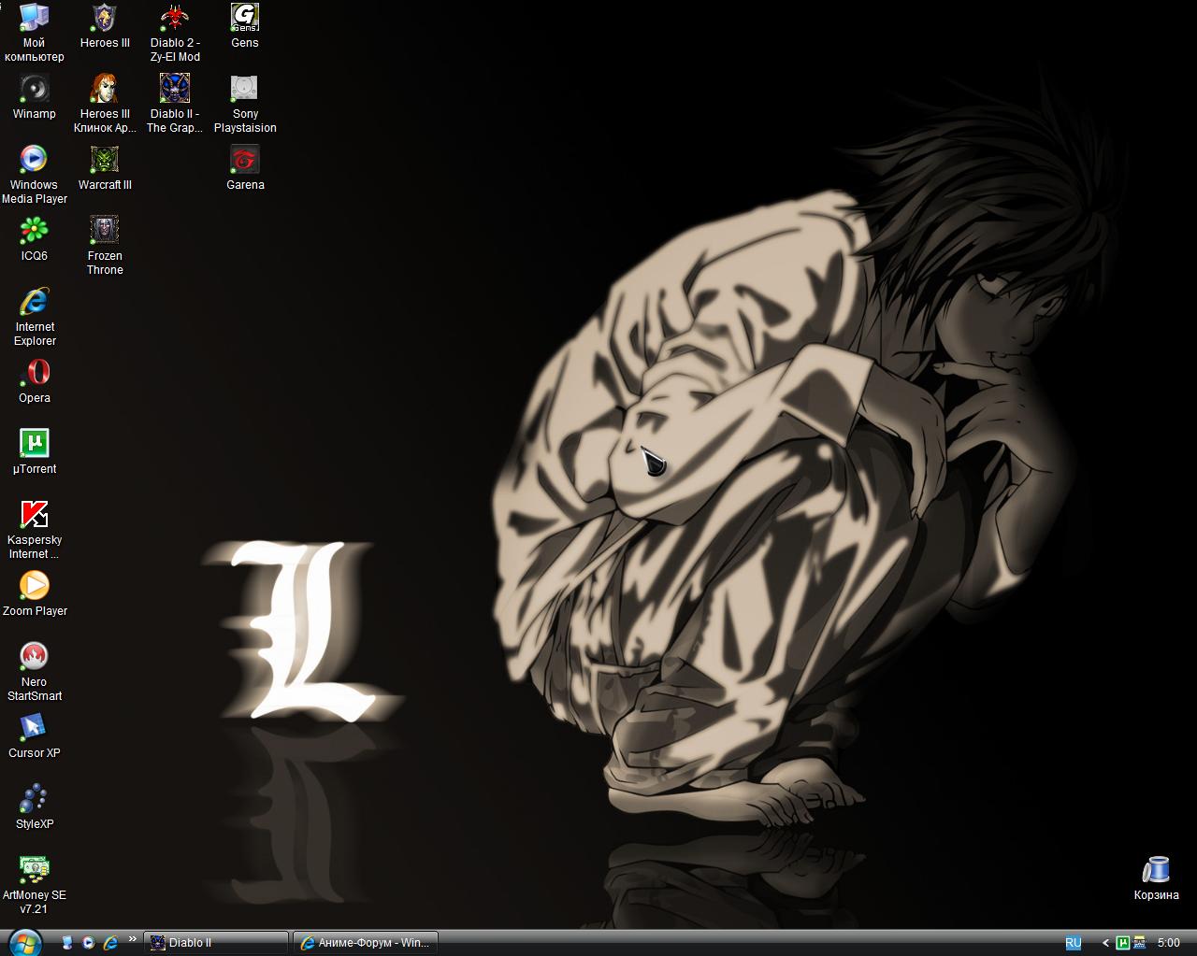Launch Opera from the desktop
The height and width of the screenshot is (956, 1197).
click(x=34, y=374)
